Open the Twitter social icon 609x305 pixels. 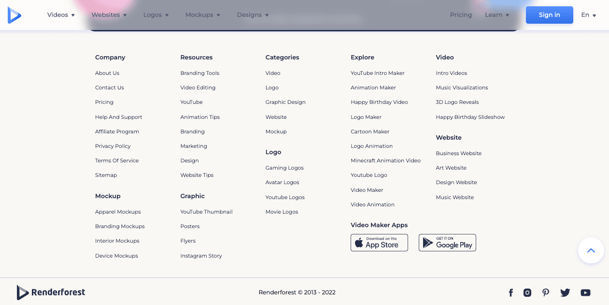565,292
